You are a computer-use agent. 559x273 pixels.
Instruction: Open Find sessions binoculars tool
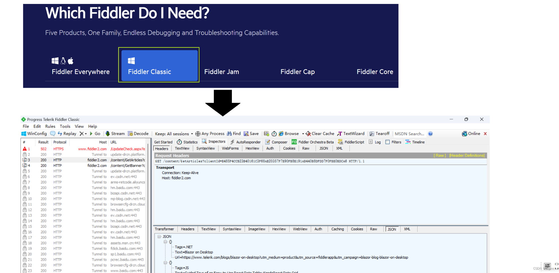click(234, 134)
